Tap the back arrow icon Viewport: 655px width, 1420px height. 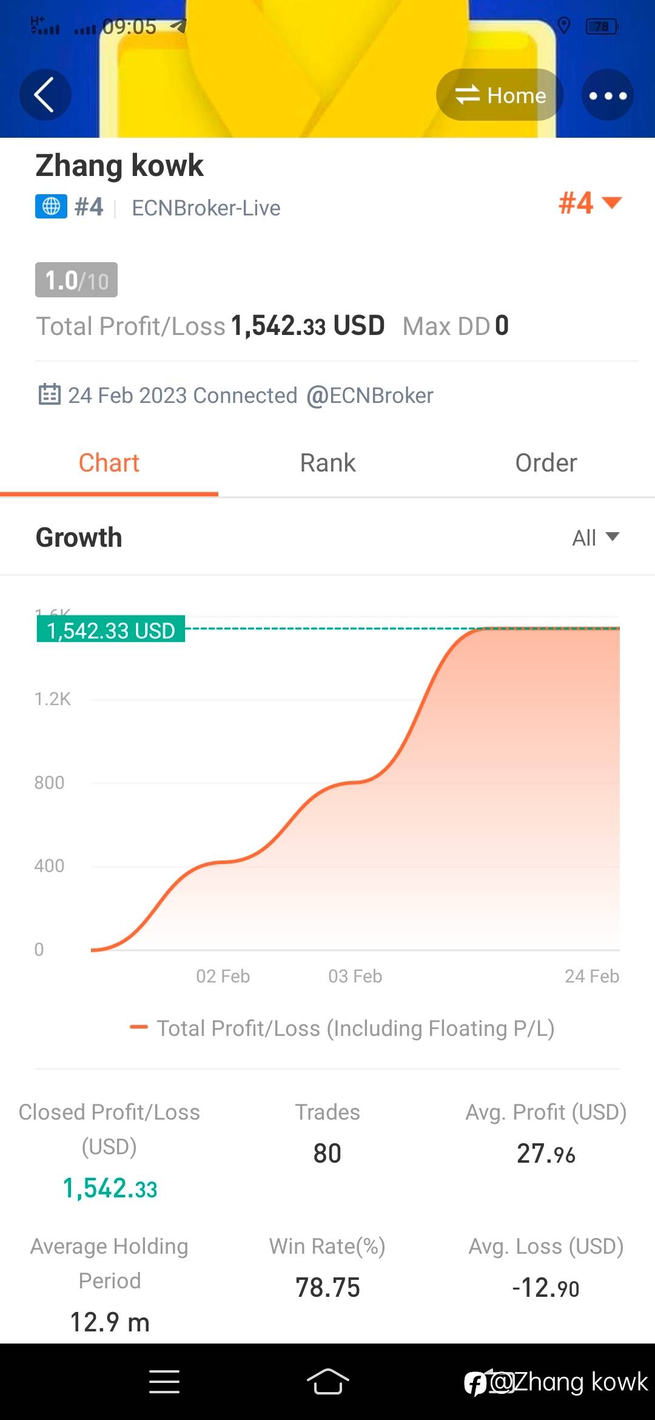(45, 95)
